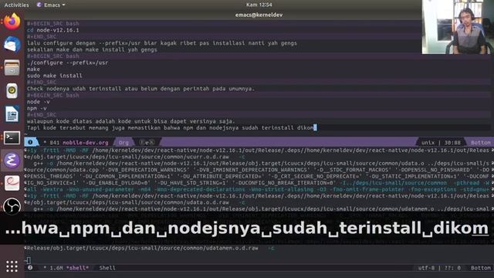Click the standalone 'make' line in src block

click(33, 69)
